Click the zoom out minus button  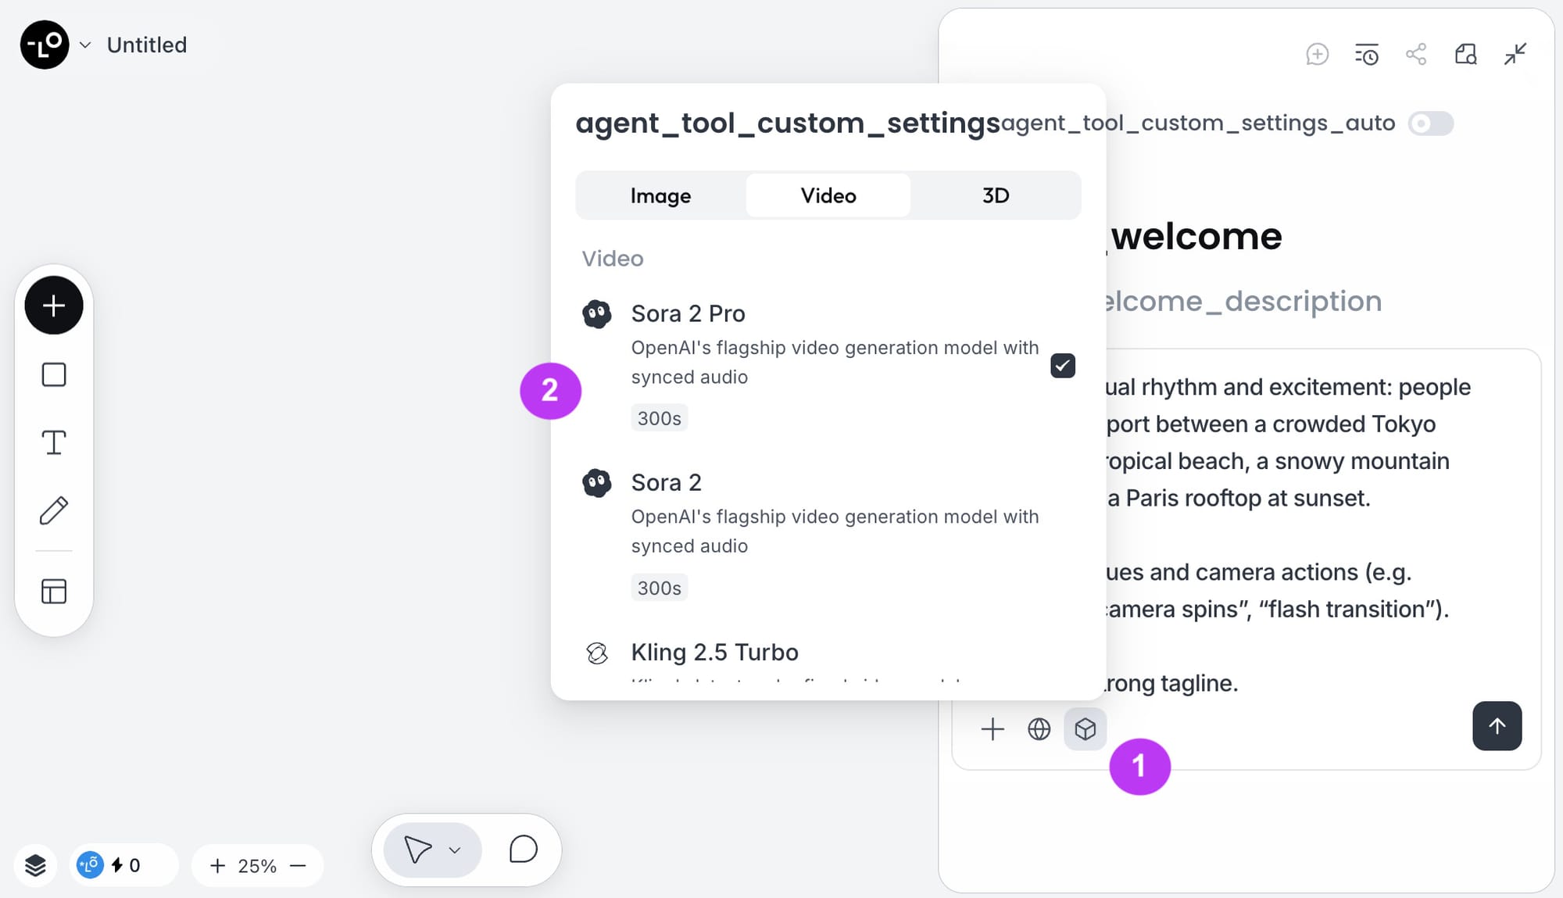(x=298, y=865)
